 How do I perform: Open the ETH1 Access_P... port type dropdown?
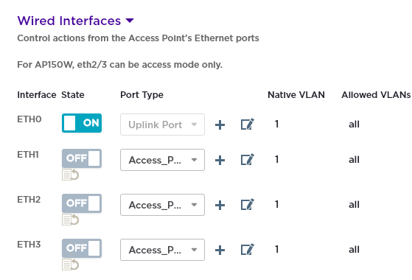162,160
